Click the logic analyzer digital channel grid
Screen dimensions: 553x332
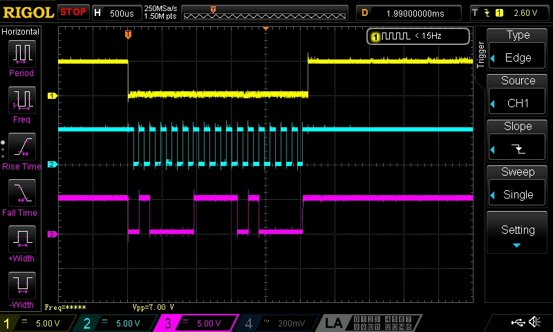[x=383, y=323]
